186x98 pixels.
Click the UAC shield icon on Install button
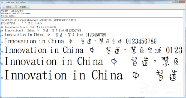click(x=20, y=7)
